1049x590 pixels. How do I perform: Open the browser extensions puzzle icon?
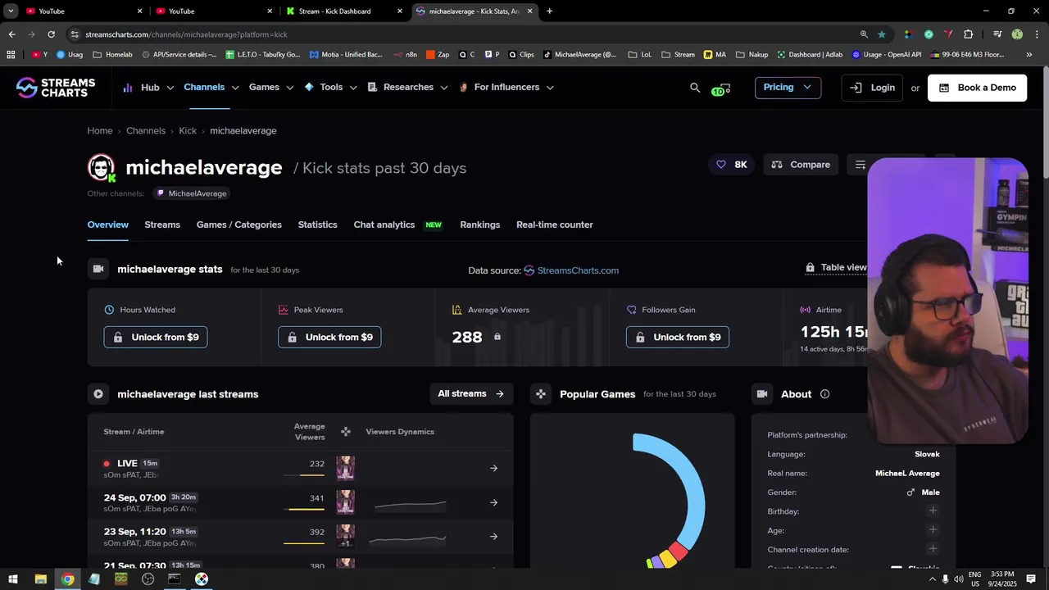point(969,34)
